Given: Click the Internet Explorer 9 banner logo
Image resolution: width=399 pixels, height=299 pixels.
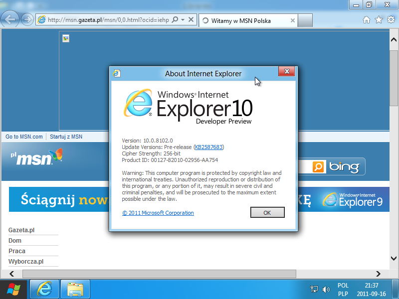Looking at the screenshot, I should click(x=353, y=200).
